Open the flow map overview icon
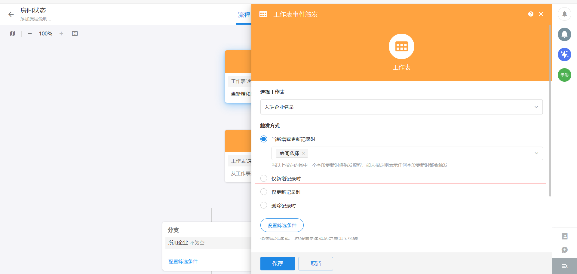 click(12, 34)
